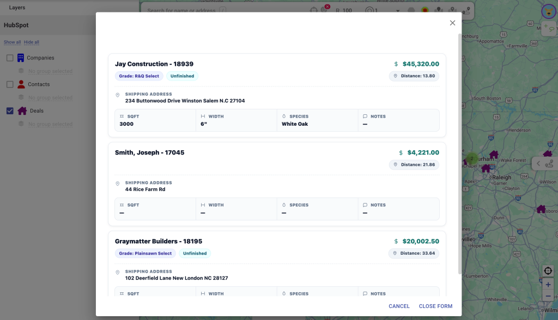Viewport: 558px width, 320px height.
Task: Expand the collapsed routes side panel chevron
Action: coord(538,163)
